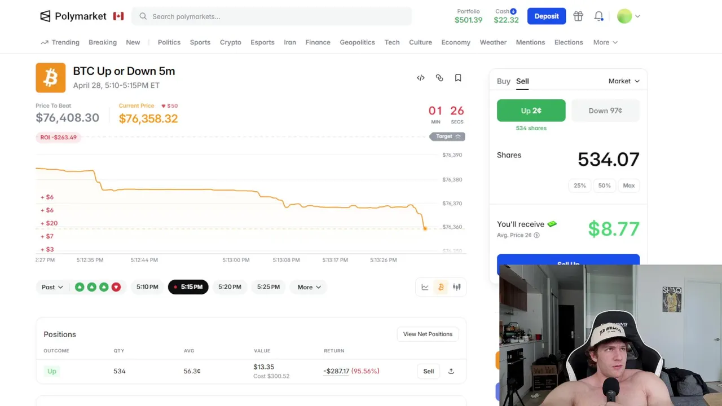Open the rewards gift icon
The image size is (722, 406).
pos(578,16)
